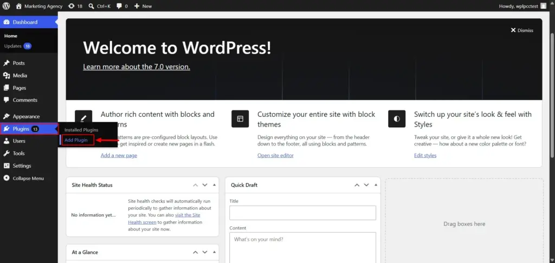The height and width of the screenshot is (263, 555).
Task: Click the home icon beside Marketing Agency
Action: click(19, 6)
